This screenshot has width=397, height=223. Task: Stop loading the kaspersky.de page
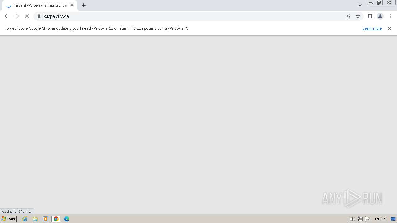click(x=27, y=16)
